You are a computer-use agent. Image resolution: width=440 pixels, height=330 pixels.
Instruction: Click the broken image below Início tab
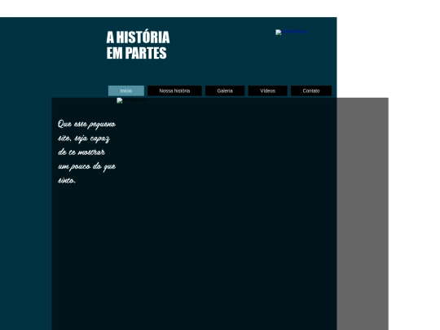pyautogui.click(x=132, y=100)
